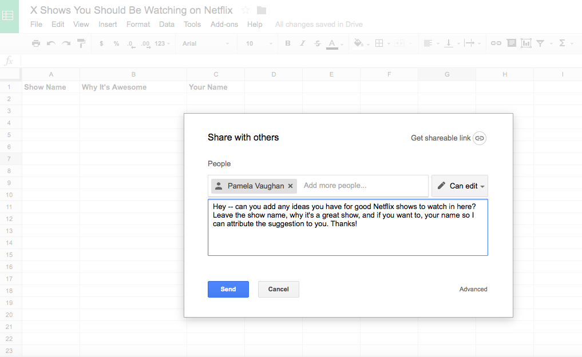582x357 pixels.
Task: Toggle strikethrough formatting
Action: [316, 43]
